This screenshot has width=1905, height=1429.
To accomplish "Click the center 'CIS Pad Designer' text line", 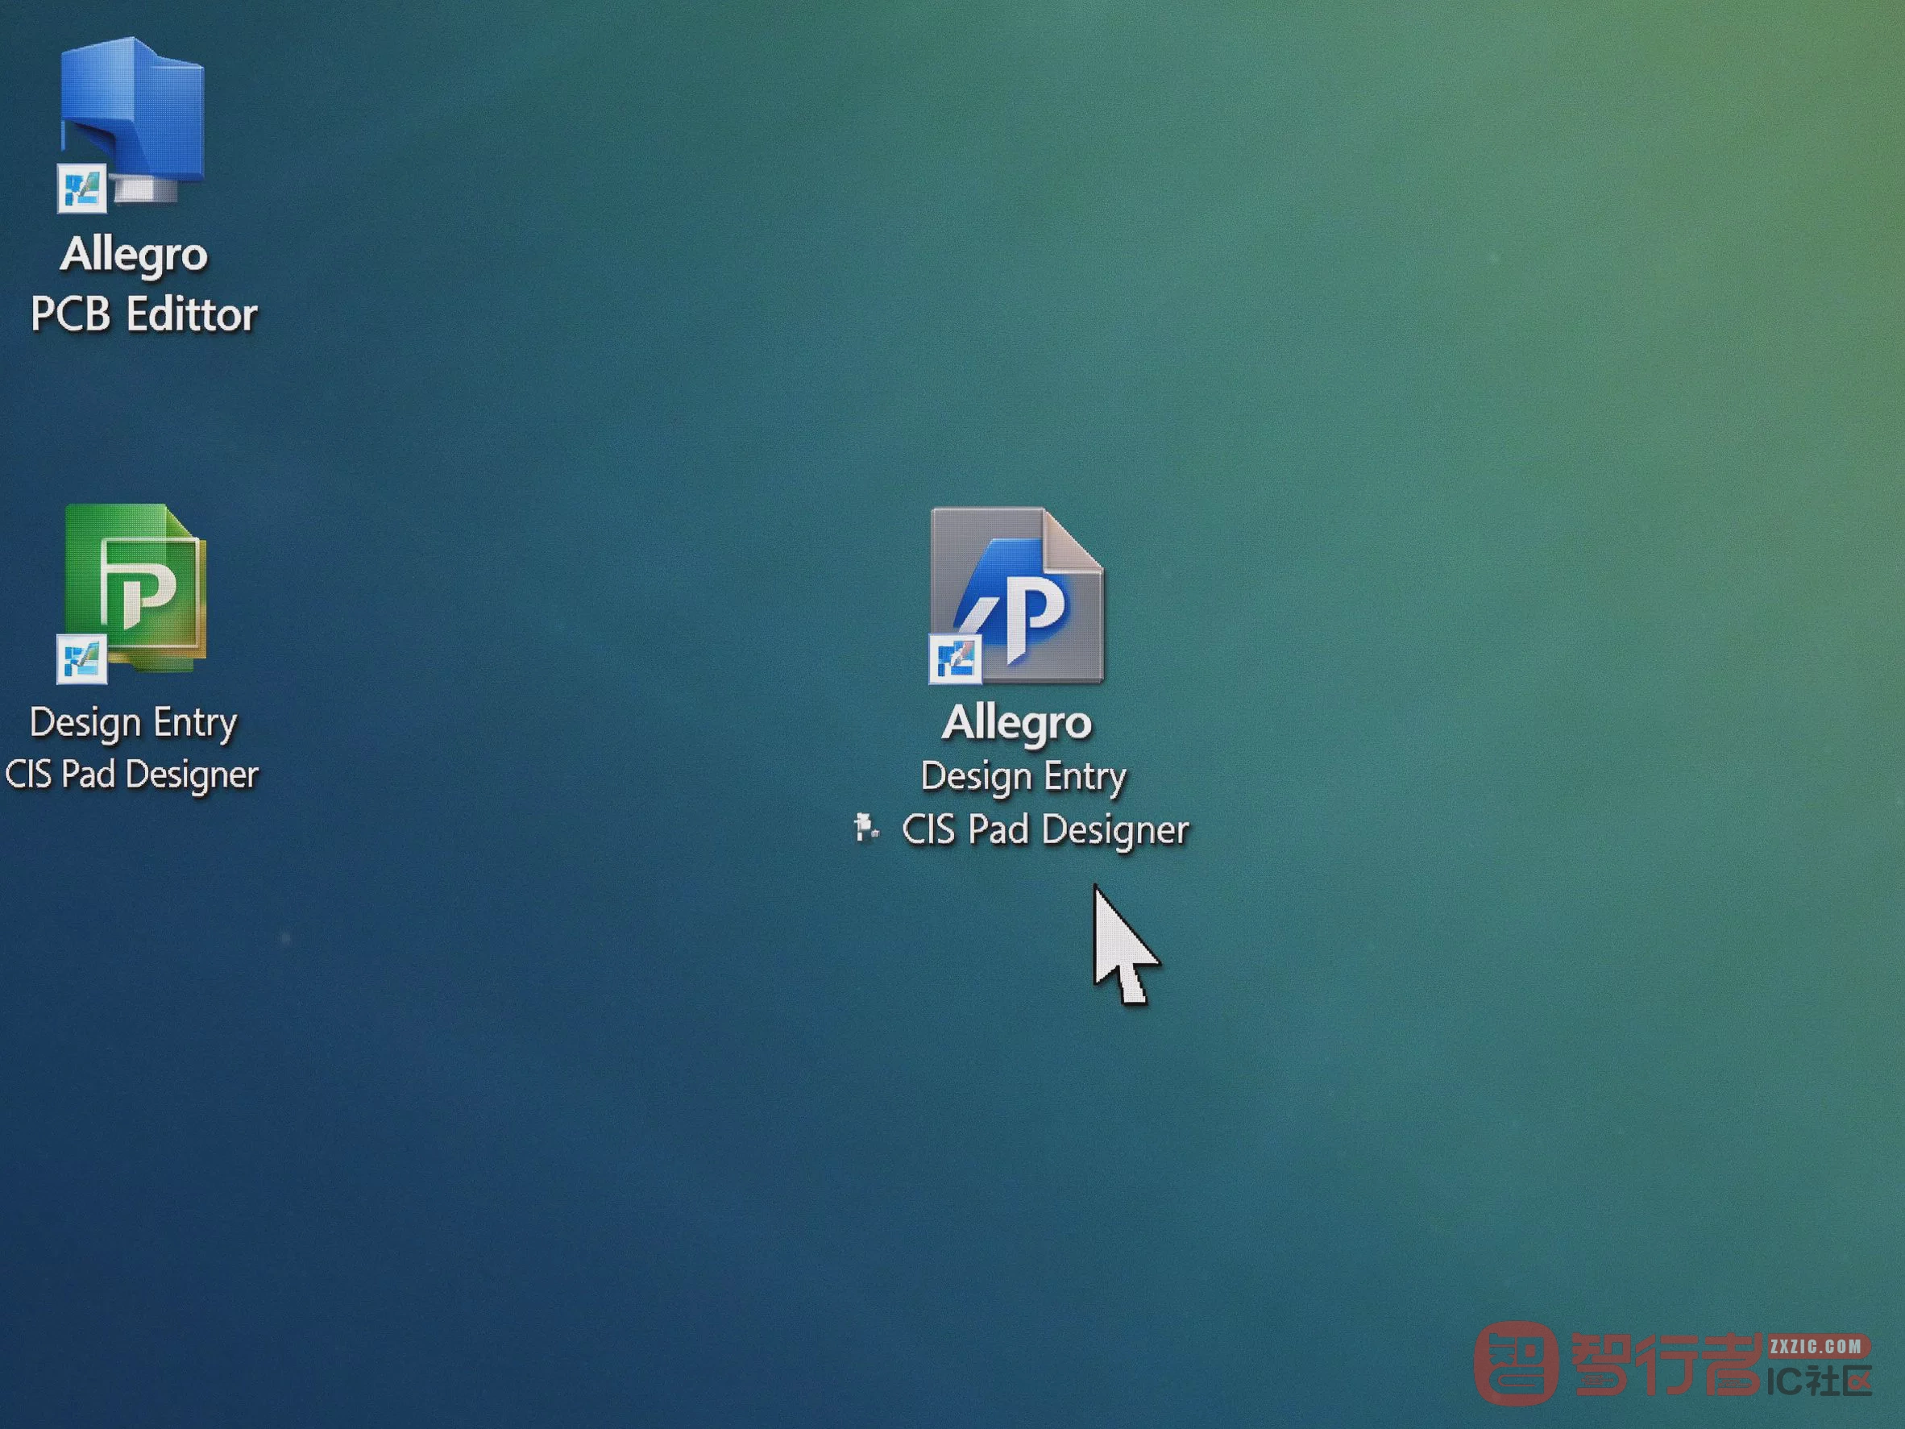I will [x=1044, y=830].
